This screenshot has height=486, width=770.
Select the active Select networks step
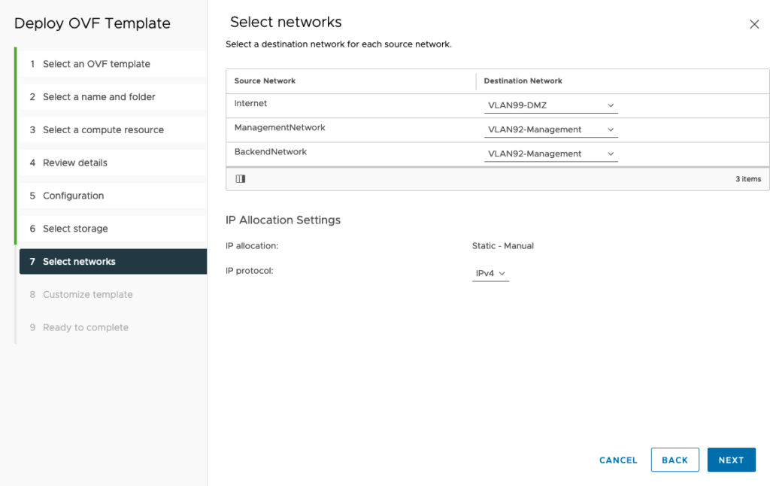pyautogui.click(x=79, y=262)
